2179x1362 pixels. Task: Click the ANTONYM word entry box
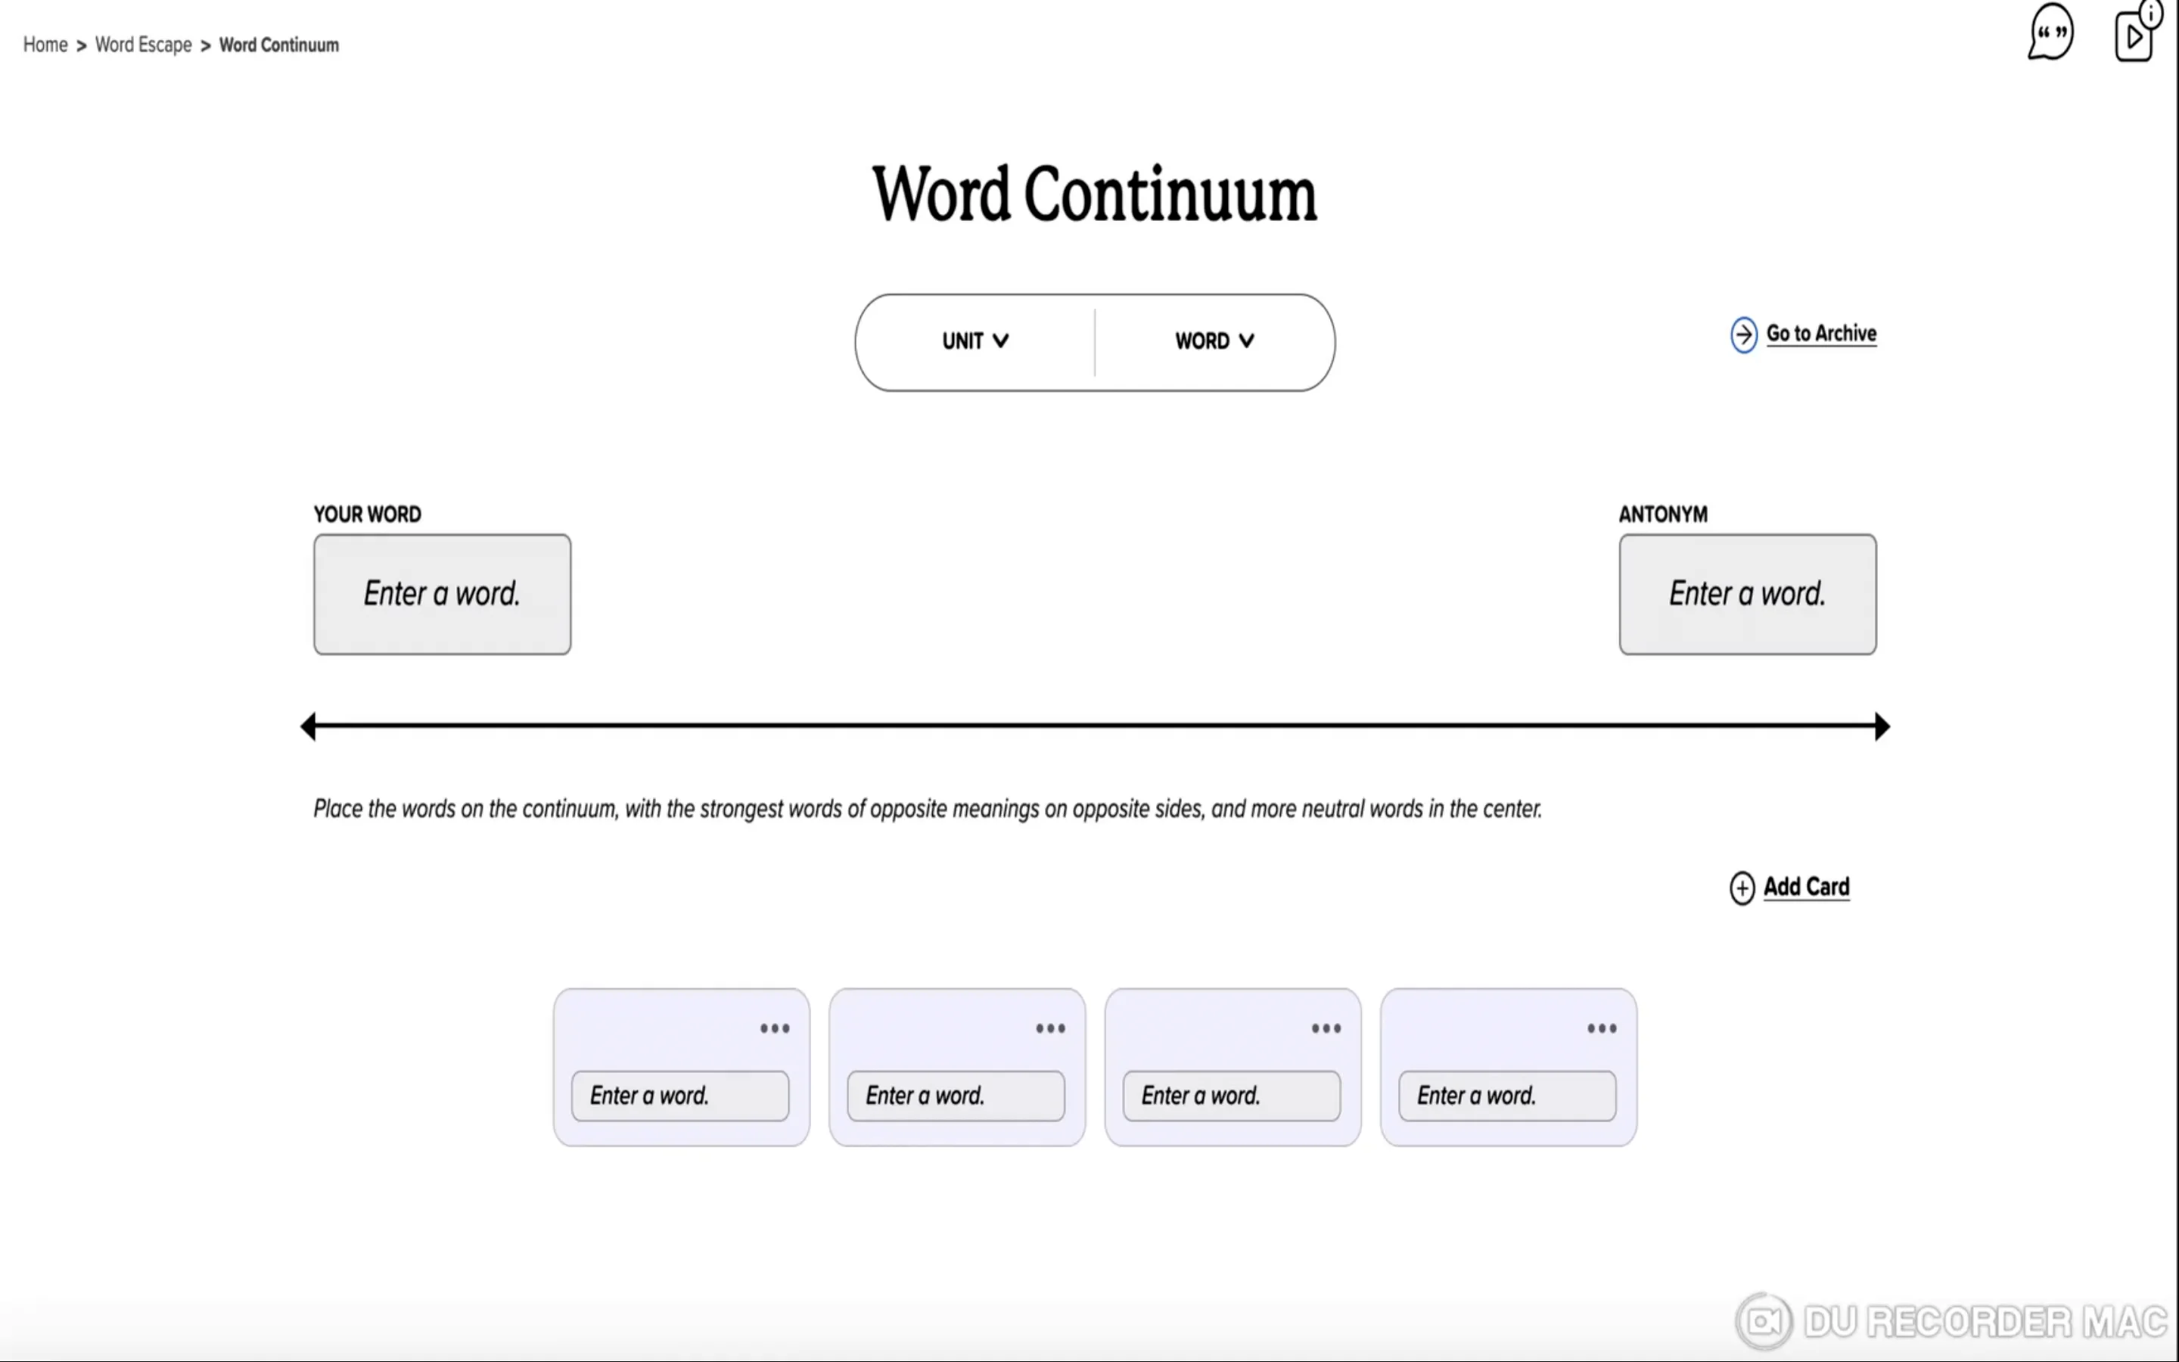pos(1746,594)
